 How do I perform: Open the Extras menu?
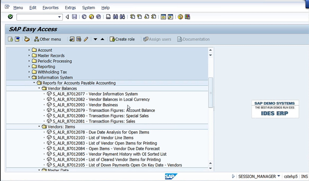[x=70, y=8]
